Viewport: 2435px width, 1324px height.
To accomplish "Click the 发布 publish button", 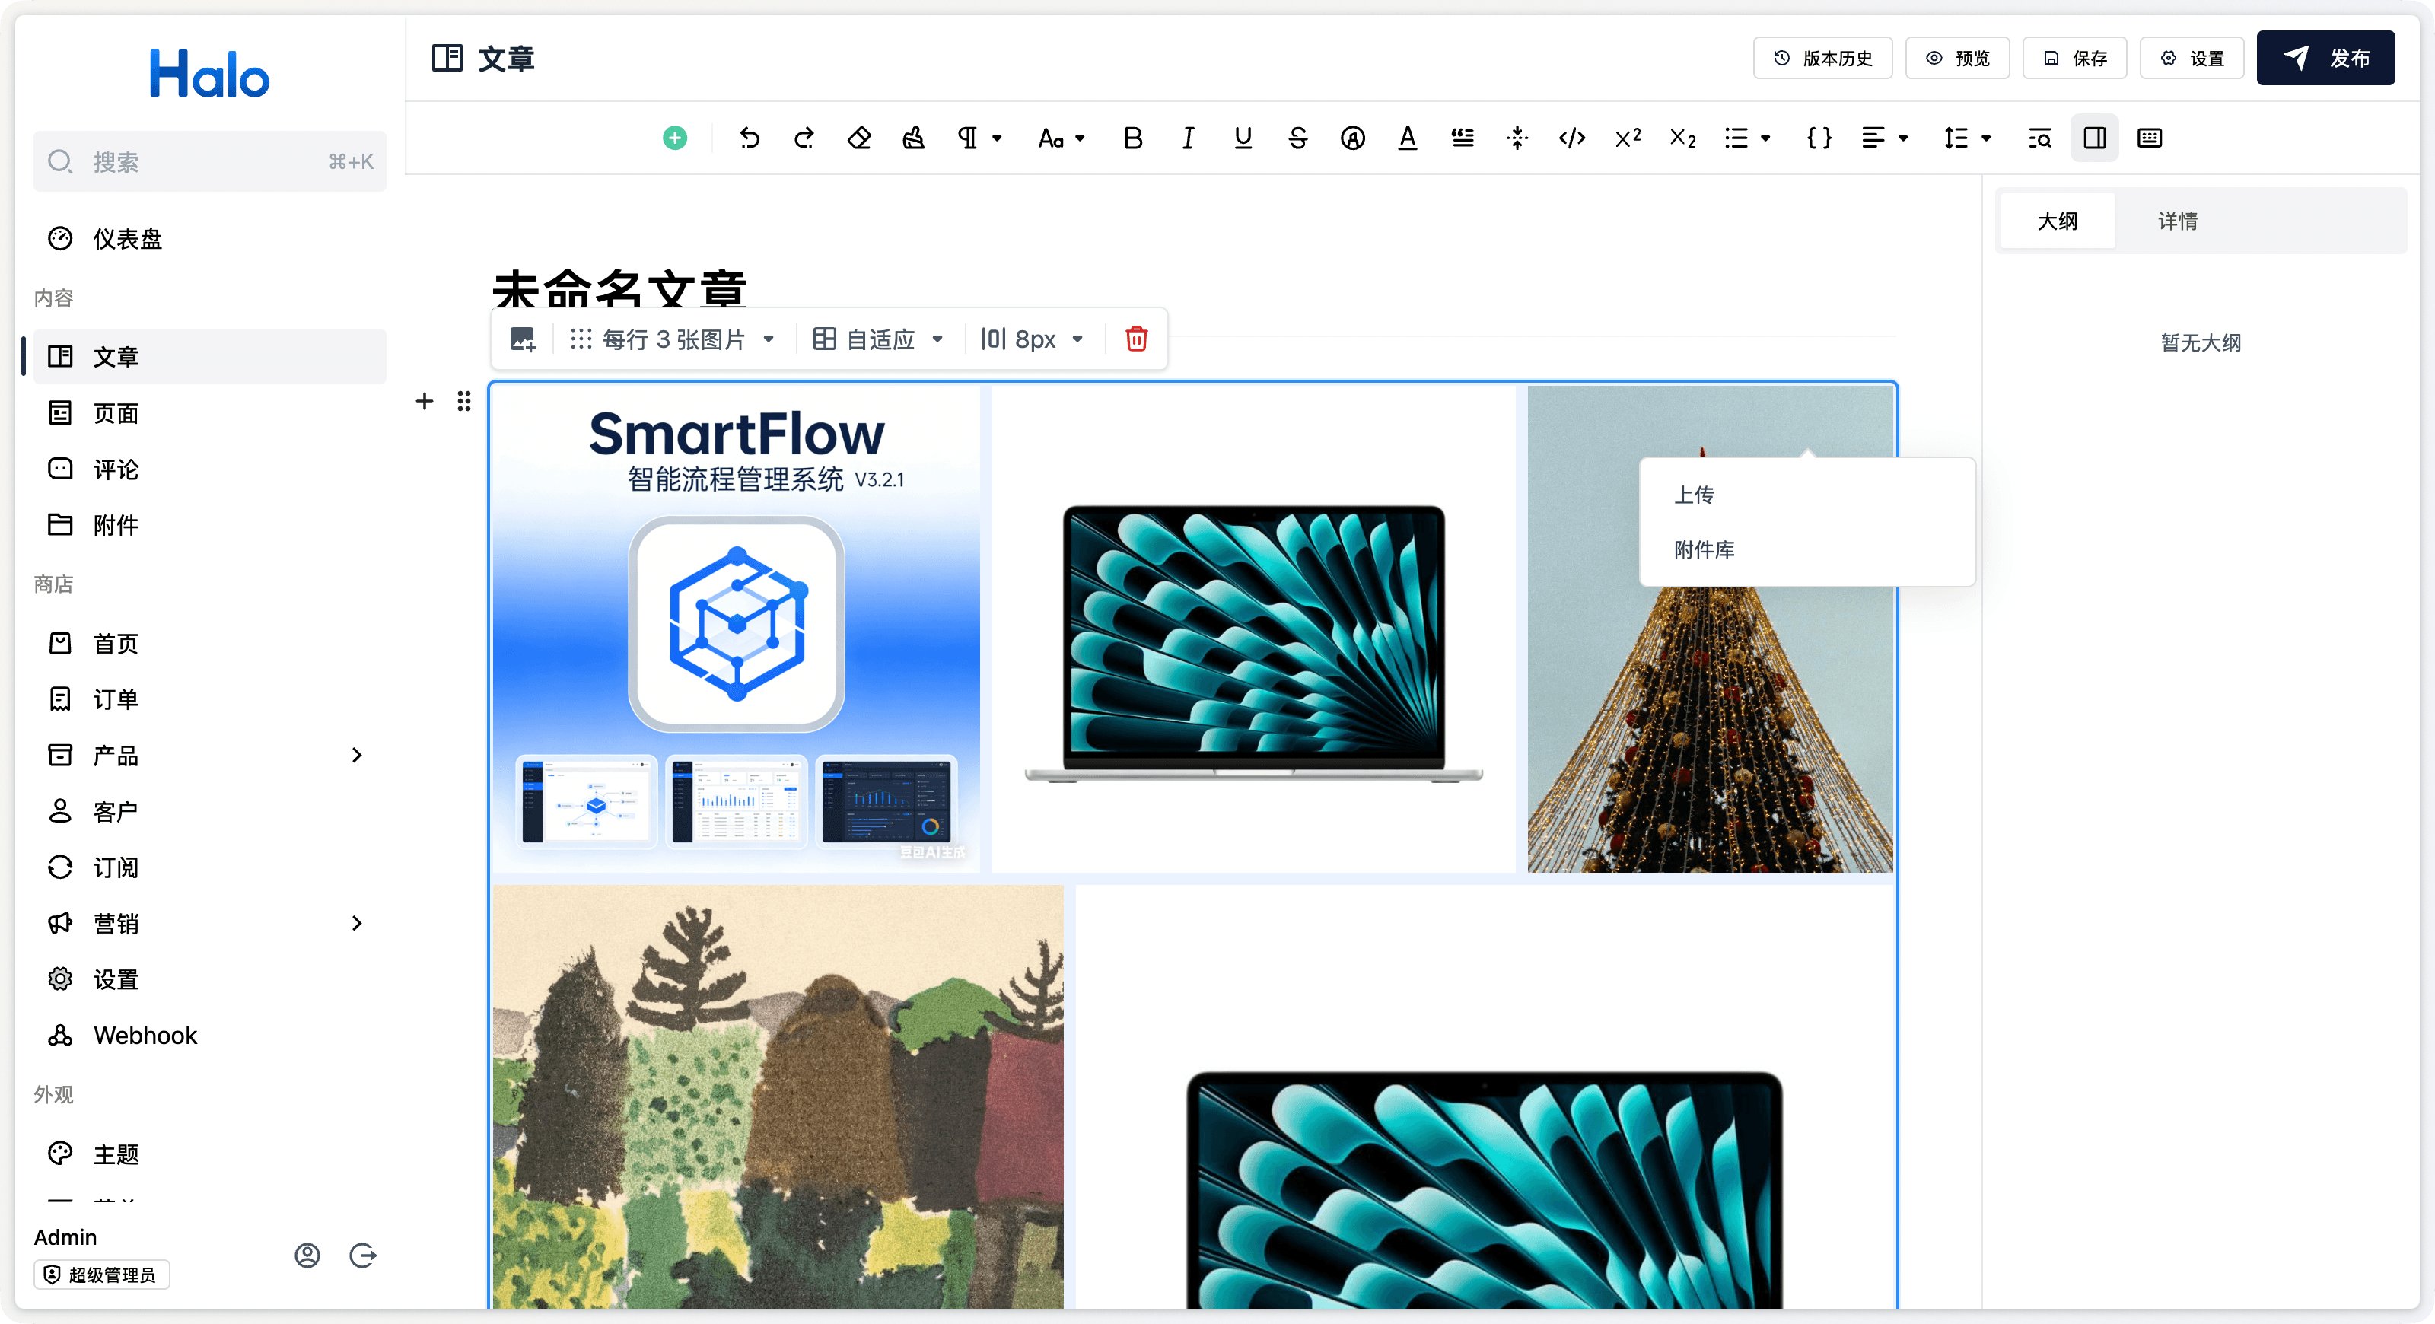I will 2325,58.
